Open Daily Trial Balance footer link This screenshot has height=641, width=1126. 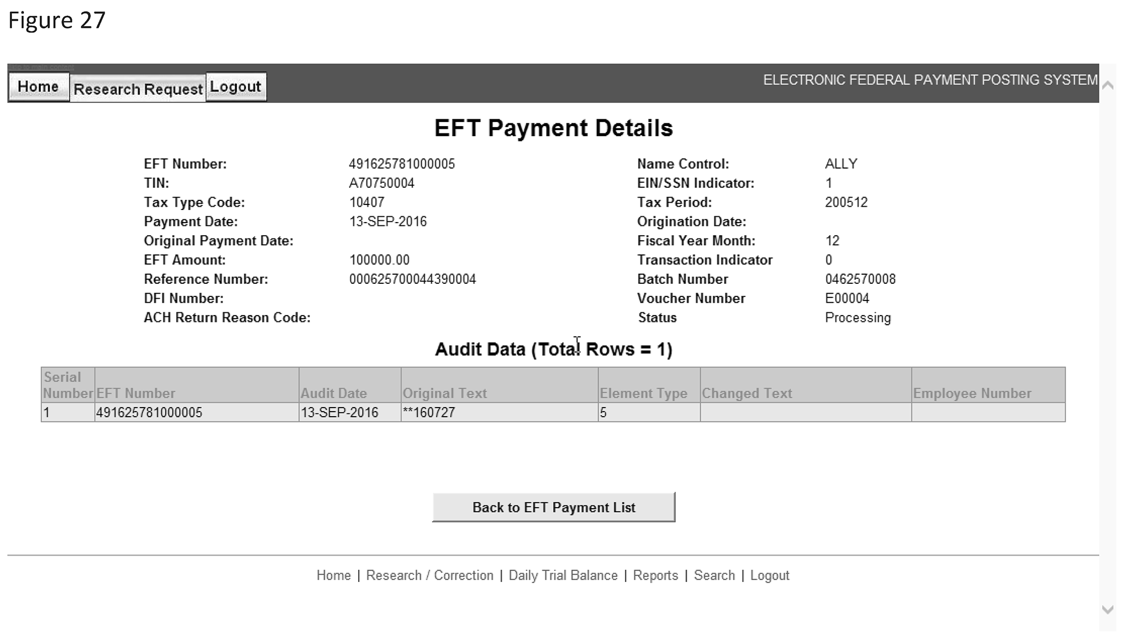pyautogui.click(x=563, y=575)
